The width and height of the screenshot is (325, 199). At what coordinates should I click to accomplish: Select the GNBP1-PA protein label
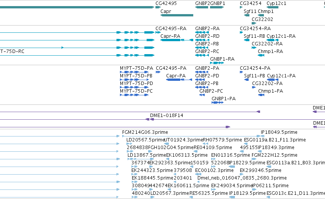click(223, 99)
